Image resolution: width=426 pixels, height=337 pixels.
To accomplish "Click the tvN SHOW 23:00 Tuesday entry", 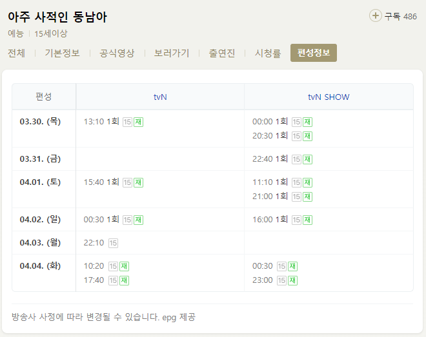I will tap(275, 280).
